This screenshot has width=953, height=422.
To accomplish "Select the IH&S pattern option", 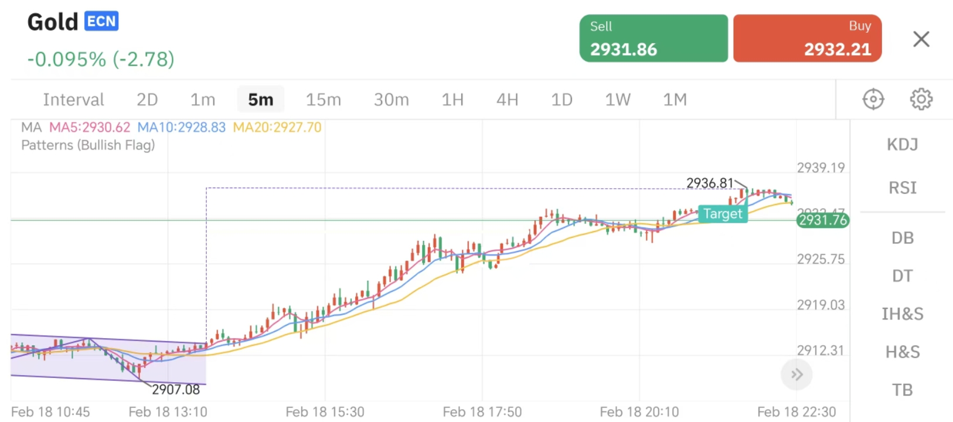I will tap(902, 314).
